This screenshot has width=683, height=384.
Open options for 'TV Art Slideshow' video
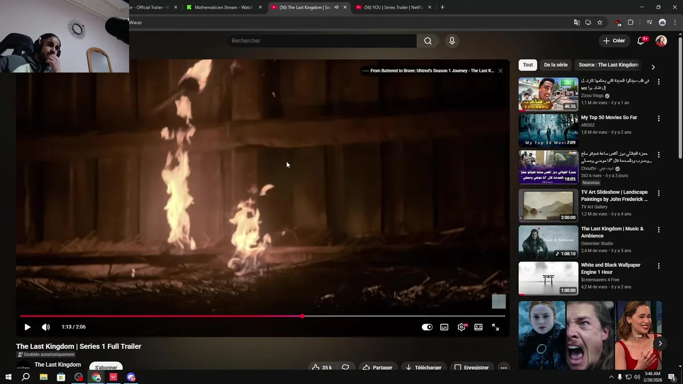pos(658,193)
